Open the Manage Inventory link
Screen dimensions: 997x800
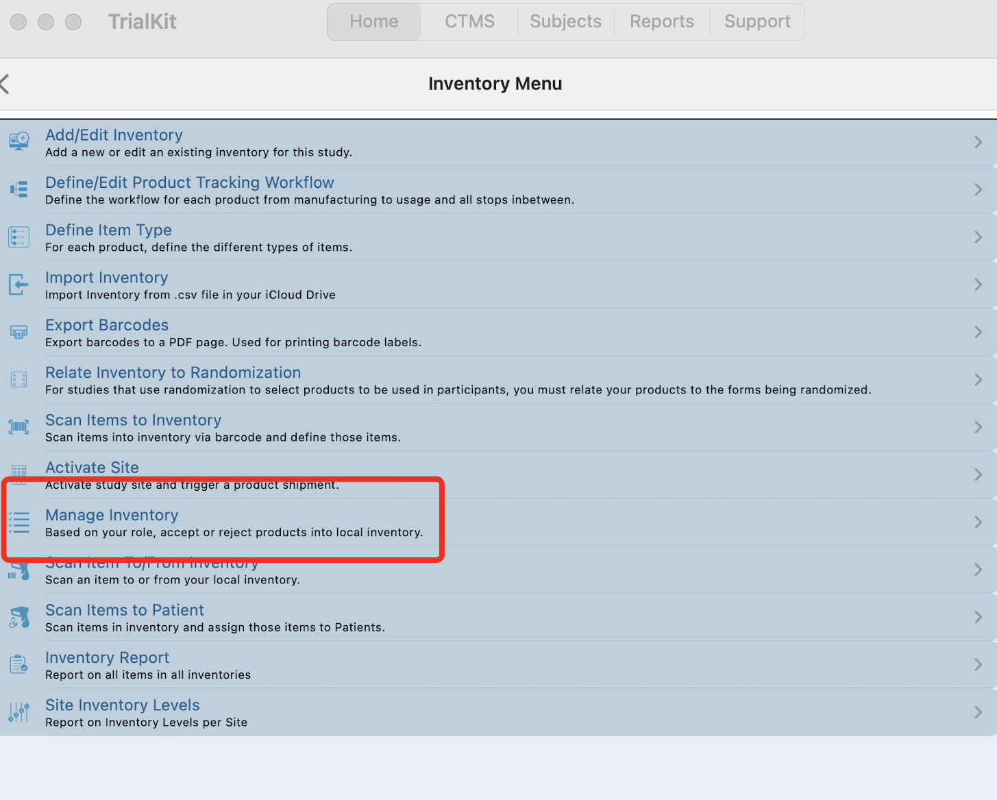coord(112,515)
